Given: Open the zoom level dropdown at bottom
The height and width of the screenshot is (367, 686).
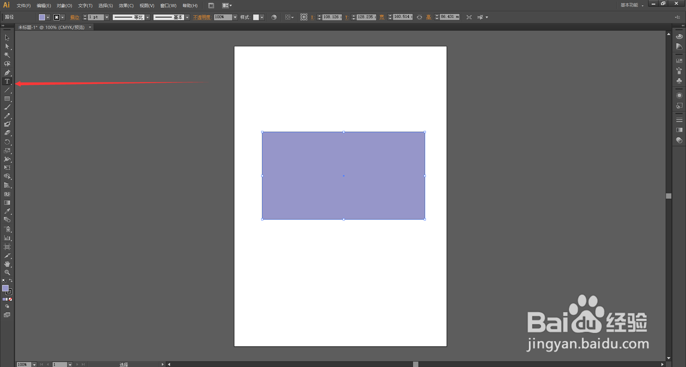Looking at the screenshot, I should [x=34, y=365].
